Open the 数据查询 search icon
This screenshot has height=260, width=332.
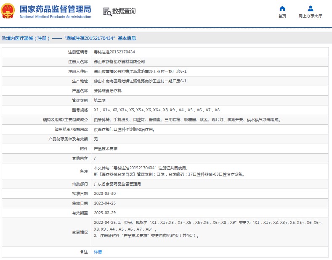pyautogui.click(x=107, y=12)
